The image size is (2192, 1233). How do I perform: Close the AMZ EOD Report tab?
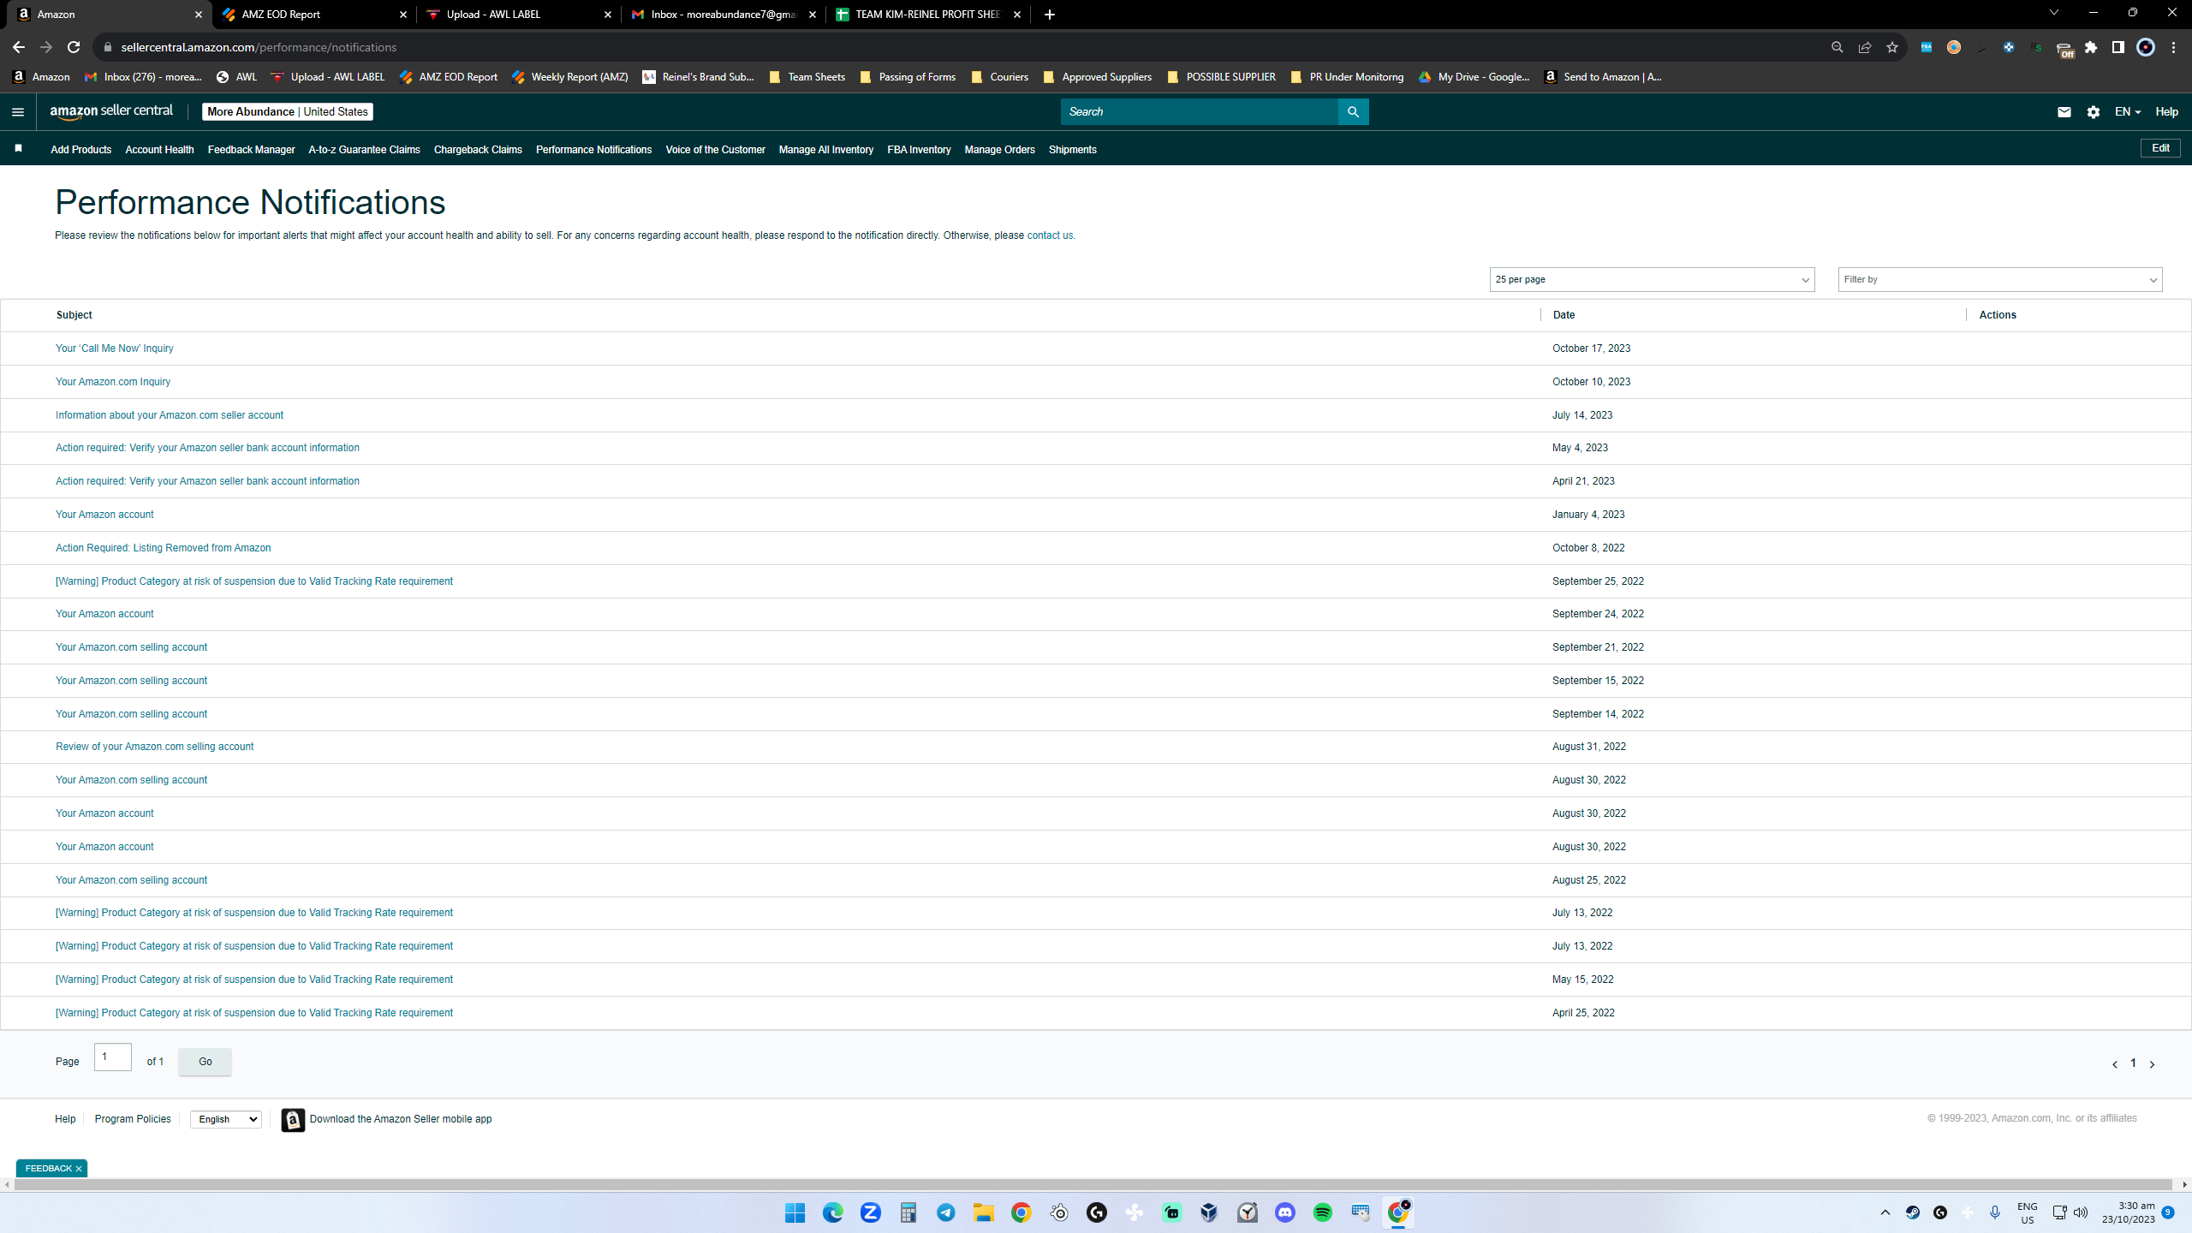(403, 15)
